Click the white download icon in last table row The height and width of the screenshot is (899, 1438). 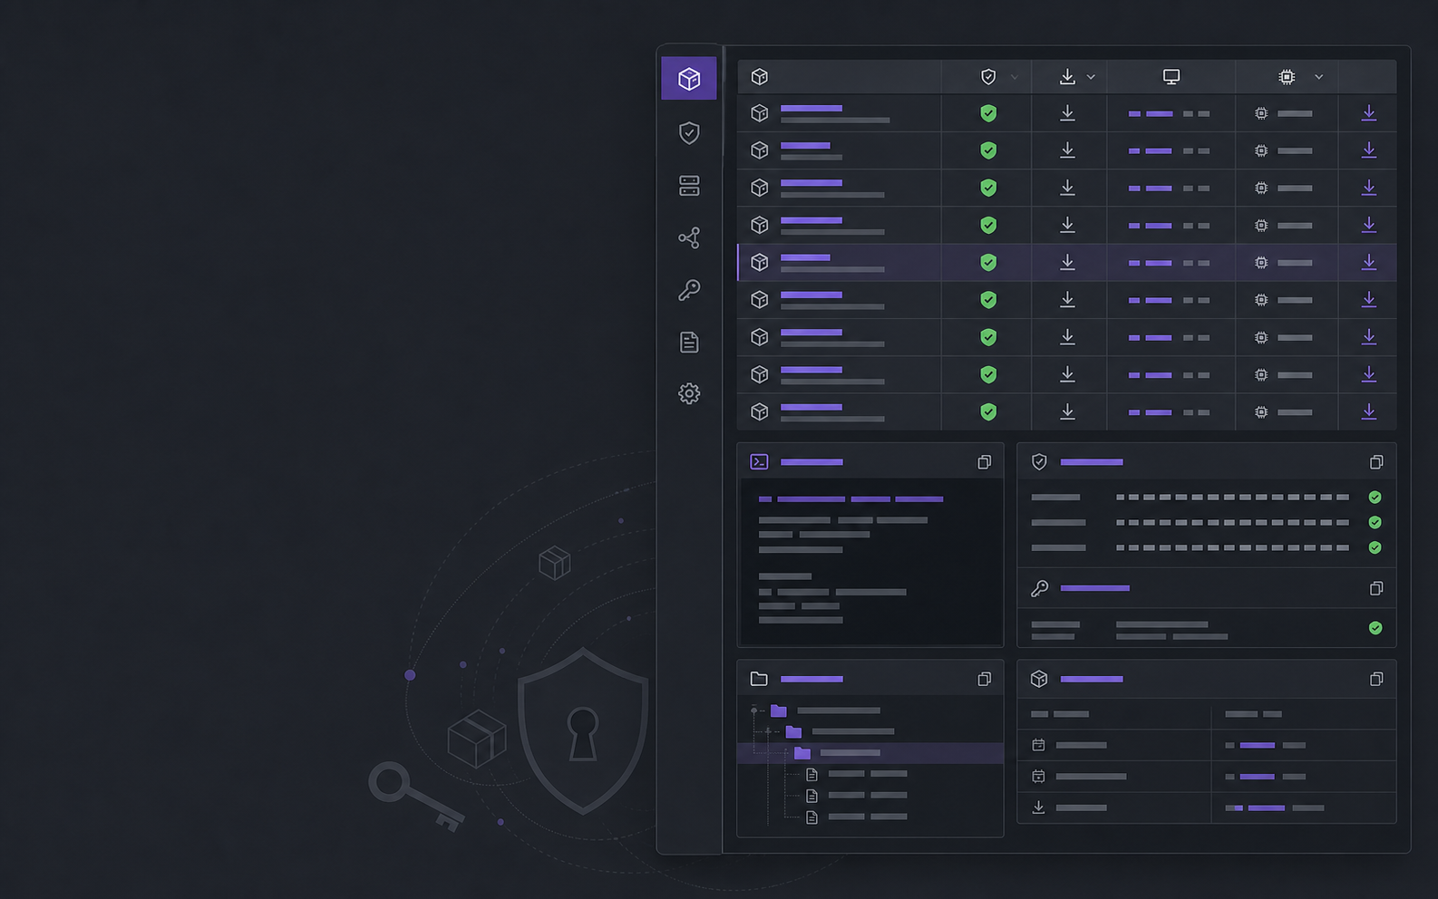click(x=1067, y=411)
